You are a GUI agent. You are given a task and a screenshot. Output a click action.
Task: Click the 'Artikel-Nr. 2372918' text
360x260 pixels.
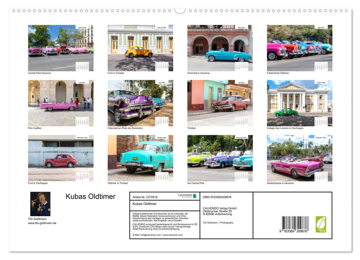coord(145,197)
